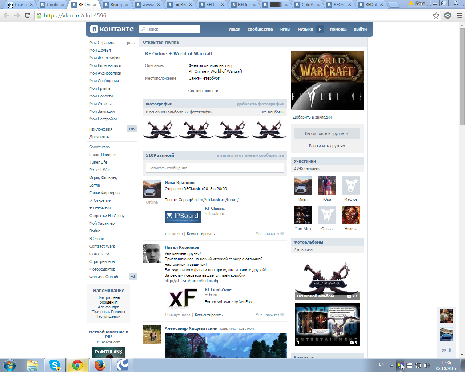Click the +59 applications counter
This screenshot has height=372, width=465.
[132, 129]
